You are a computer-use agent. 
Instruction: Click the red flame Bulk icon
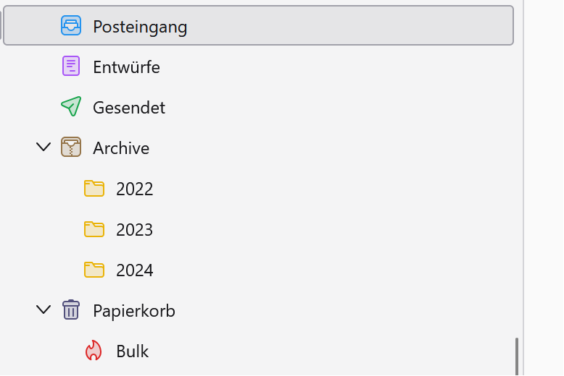[x=94, y=351]
